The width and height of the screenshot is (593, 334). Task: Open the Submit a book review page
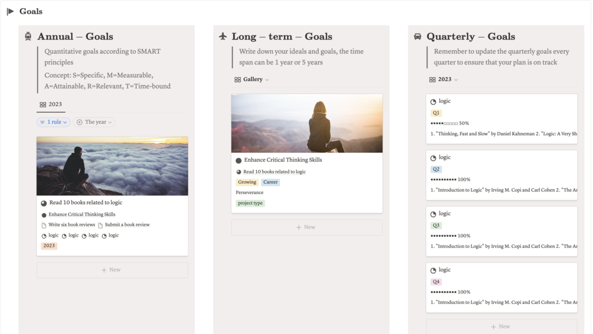[x=127, y=225]
